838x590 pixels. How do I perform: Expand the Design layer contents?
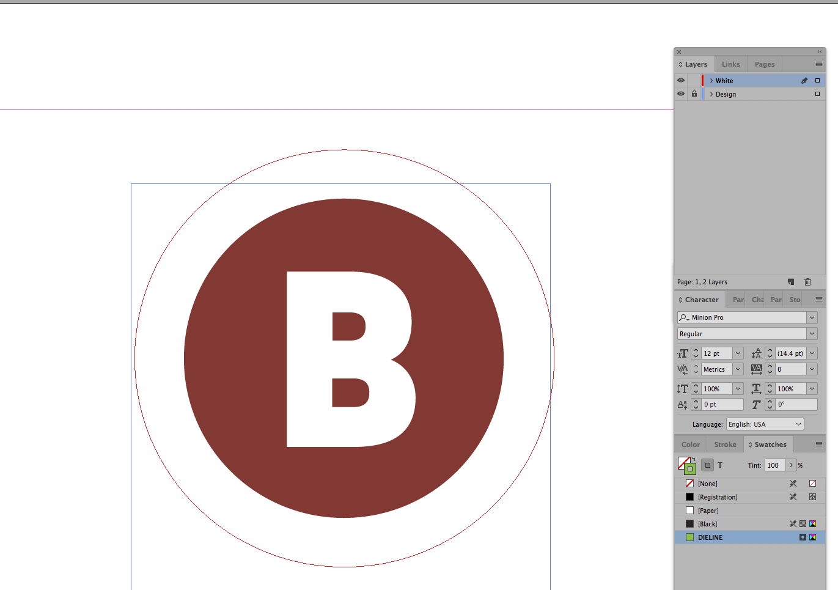[x=711, y=94]
